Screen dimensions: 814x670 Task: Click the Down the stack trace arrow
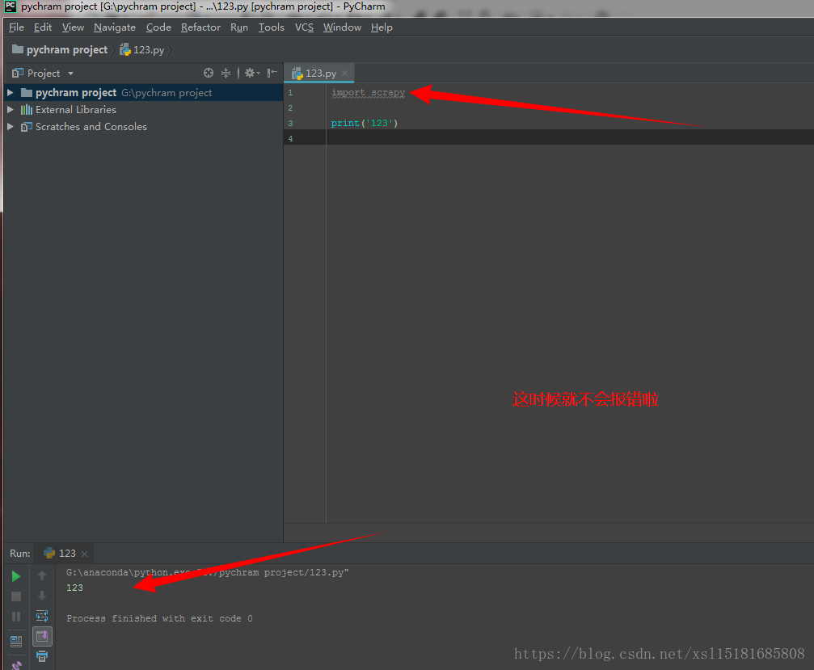(42, 596)
